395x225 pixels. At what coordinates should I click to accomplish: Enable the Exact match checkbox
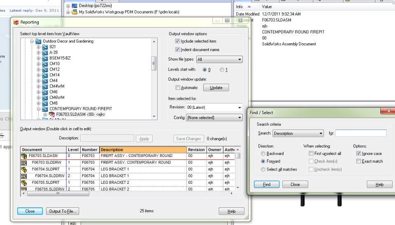(358, 161)
